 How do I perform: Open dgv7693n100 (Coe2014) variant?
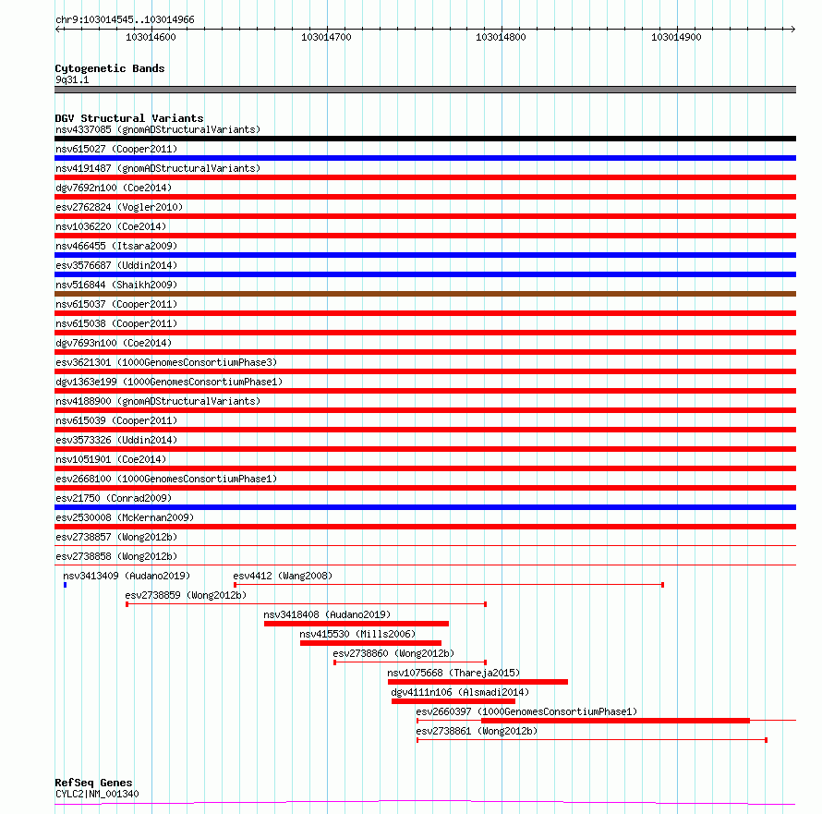point(114,343)
